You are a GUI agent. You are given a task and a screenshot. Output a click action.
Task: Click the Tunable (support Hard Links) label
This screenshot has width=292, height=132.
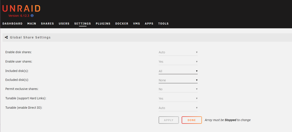tap(26, 98)
